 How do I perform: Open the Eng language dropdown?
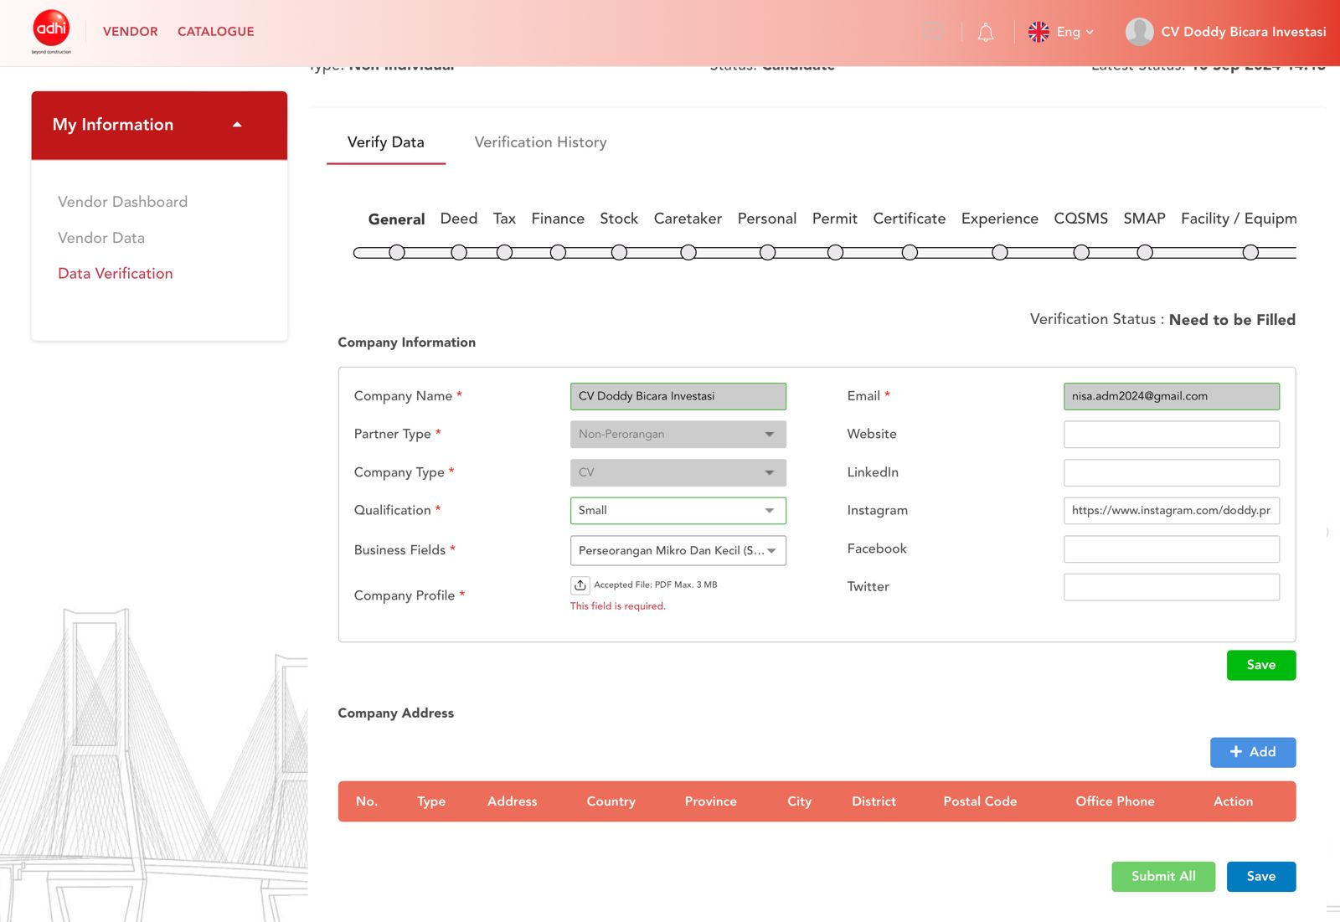(x=1075, y=32)
